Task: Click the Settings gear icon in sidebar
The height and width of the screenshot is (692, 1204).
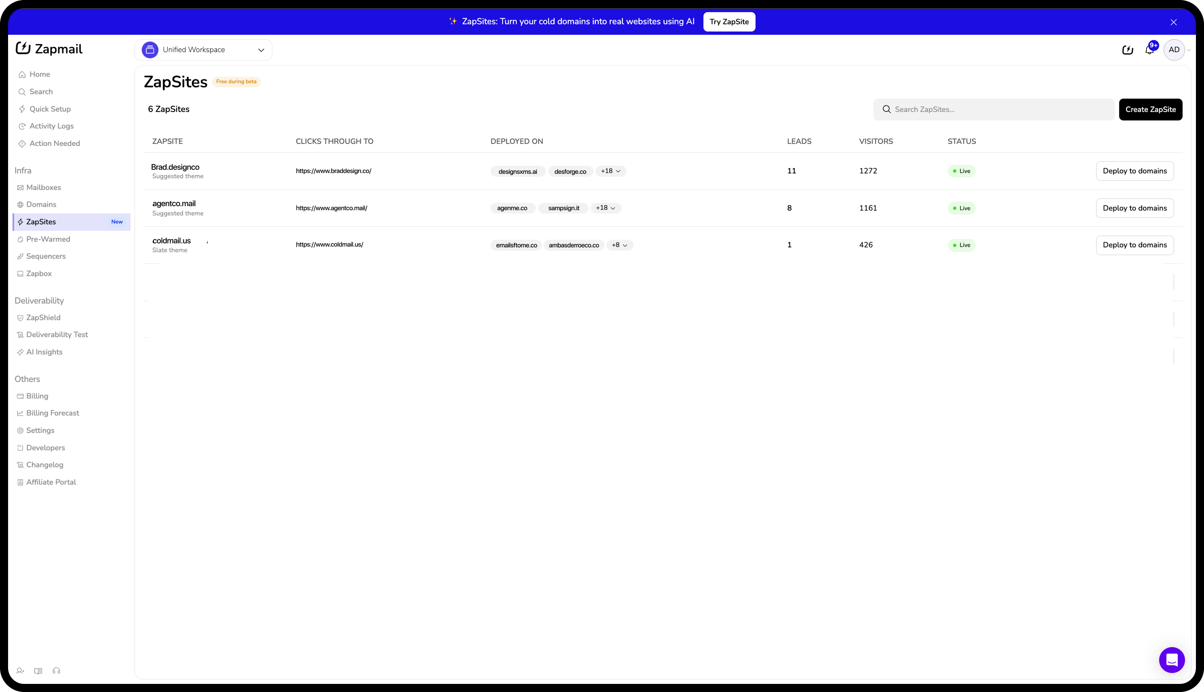Action: coord(21,430)
